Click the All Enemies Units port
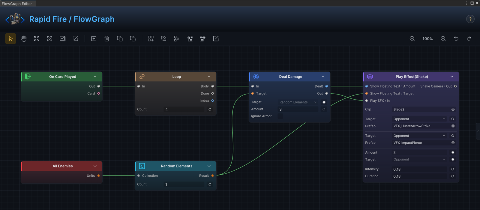This screenshot has width=480, height=210. tap(99, 176)
